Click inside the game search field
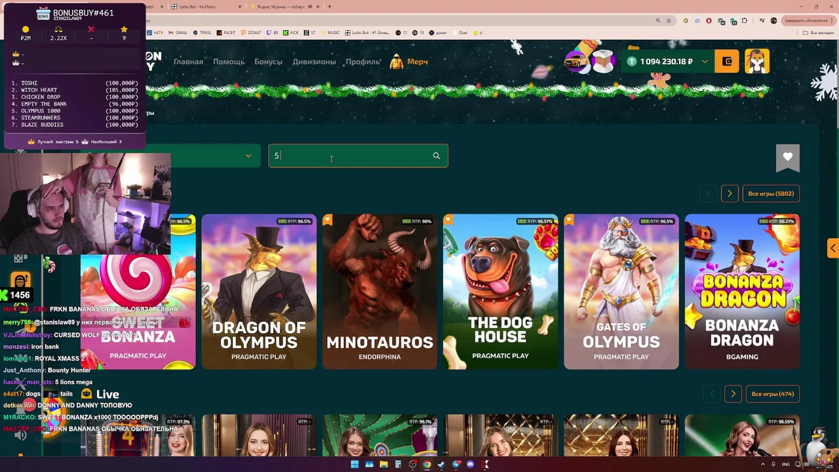The width and height of the screenshot is (839, 472). click(358, 156)
